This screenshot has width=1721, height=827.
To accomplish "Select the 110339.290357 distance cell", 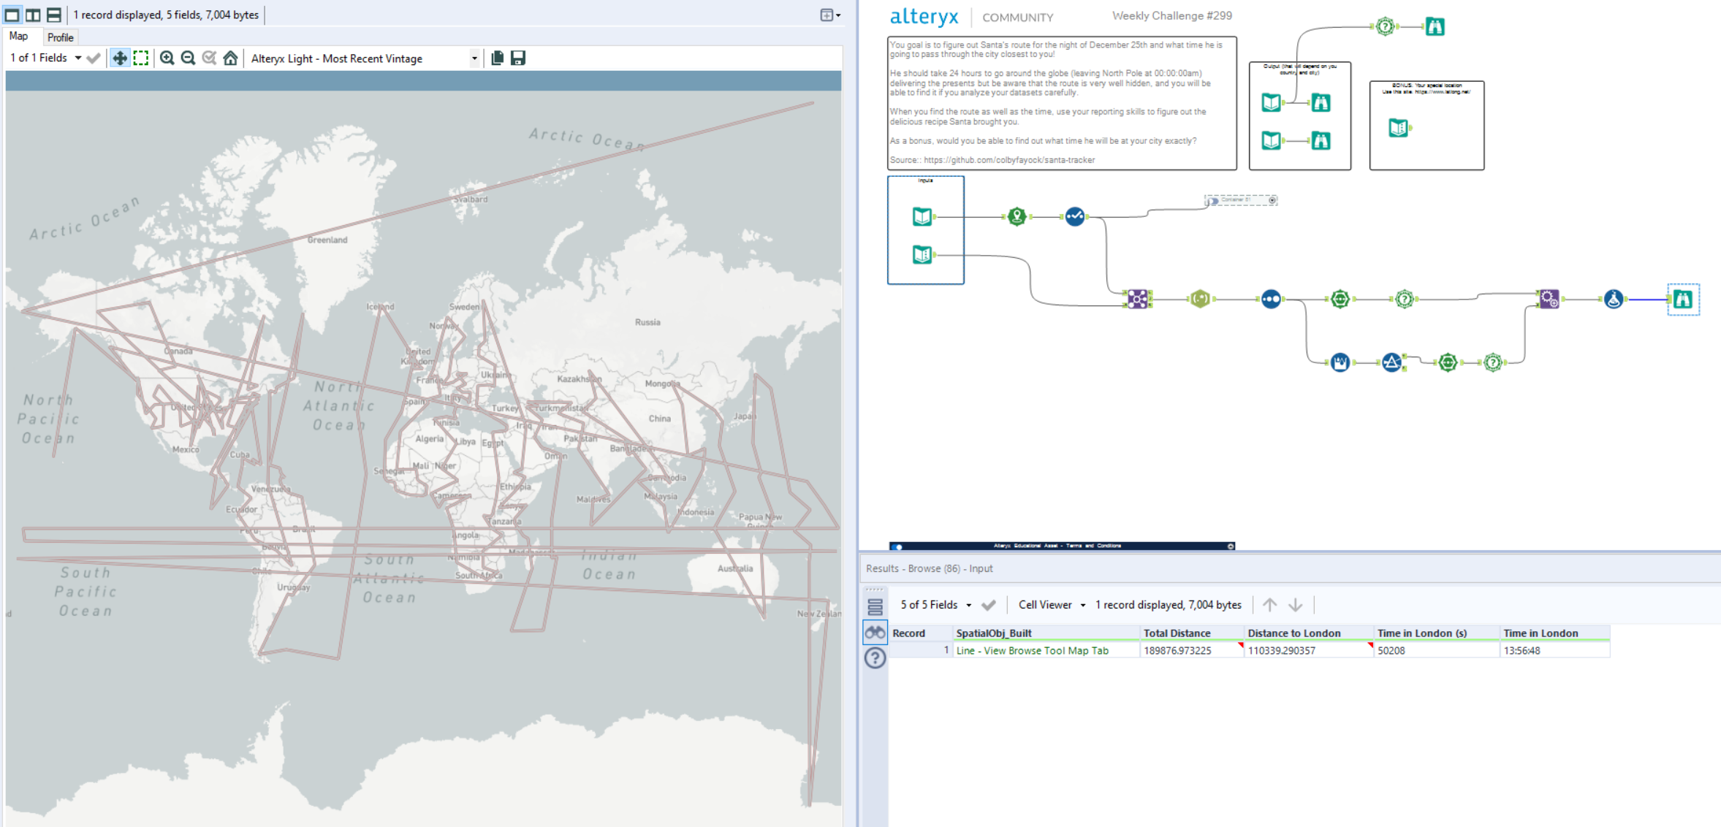I will click(x=1308, y=650).
